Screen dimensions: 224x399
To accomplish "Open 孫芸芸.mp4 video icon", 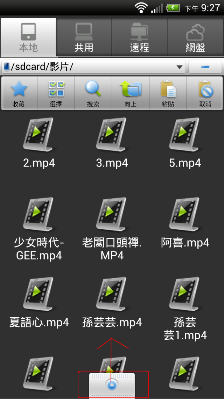I will click(112, 293).
